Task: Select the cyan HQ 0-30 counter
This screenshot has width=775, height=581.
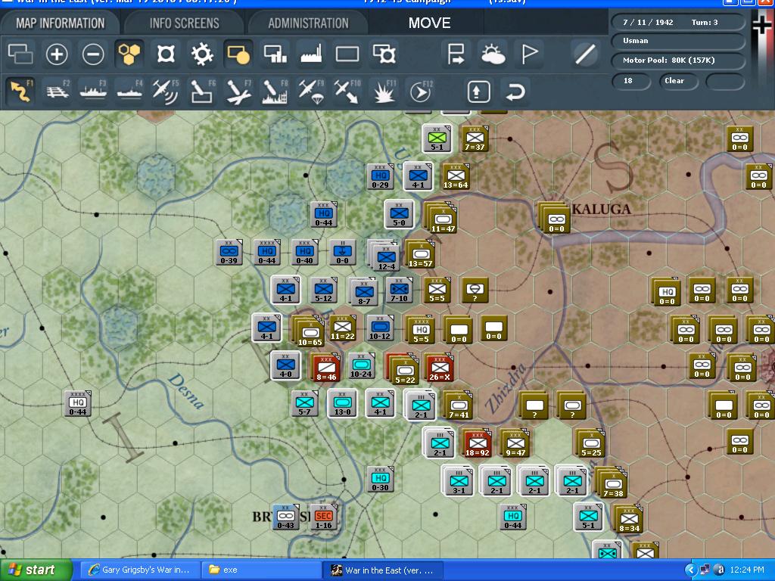Action: coord(380,479)
